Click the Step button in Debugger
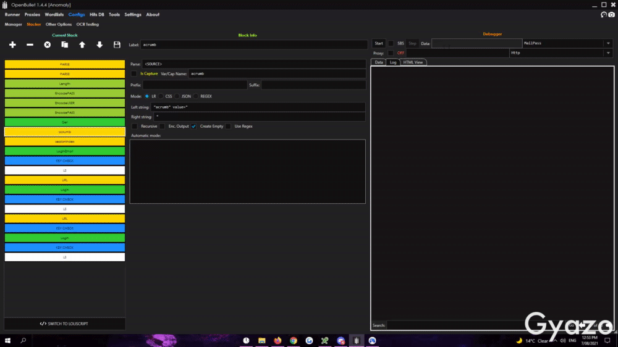Screen dimensions: 618x347 tap(412, 43)
